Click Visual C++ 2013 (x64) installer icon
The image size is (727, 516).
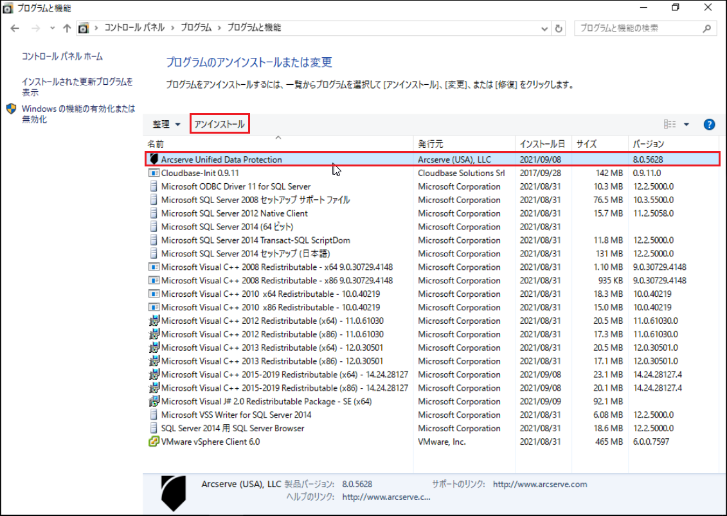tap(154, 347)
